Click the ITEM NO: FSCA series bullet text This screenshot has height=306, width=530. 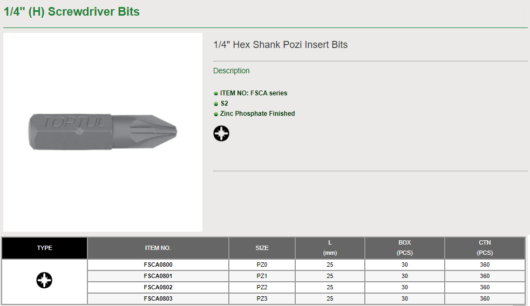pyautogui.click(x=254, y=93)
